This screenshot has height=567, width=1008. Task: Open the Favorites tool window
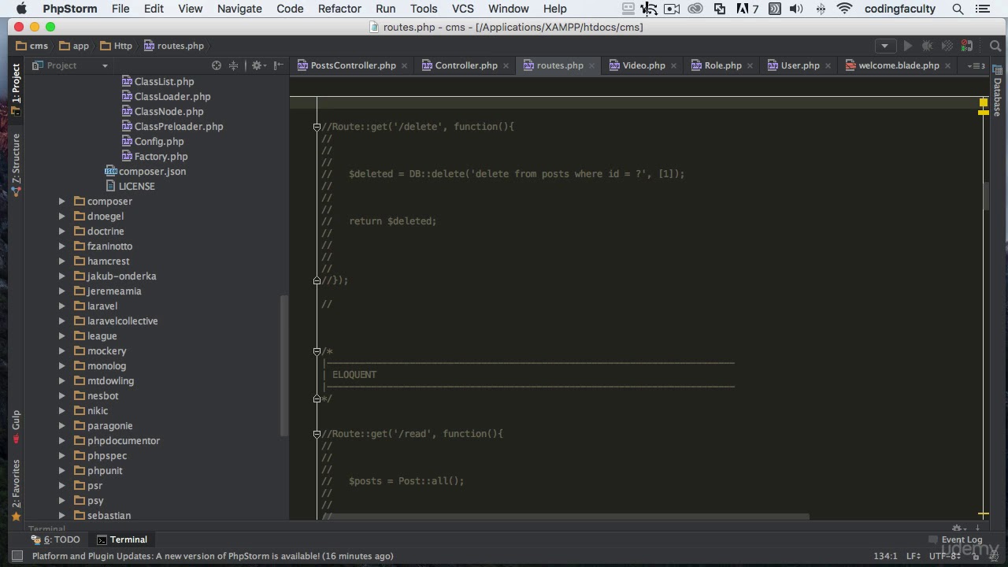tap(16, 490)
